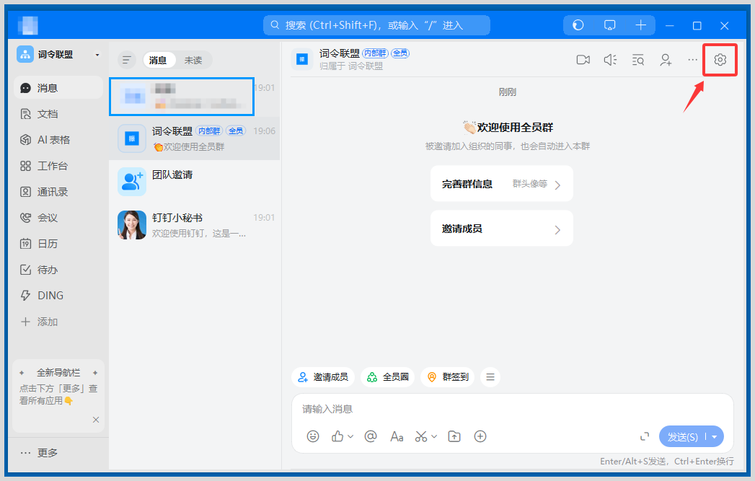Expand the 词令联盟 organization dropdown
755x481 pixels.
[x=97, y=55]
